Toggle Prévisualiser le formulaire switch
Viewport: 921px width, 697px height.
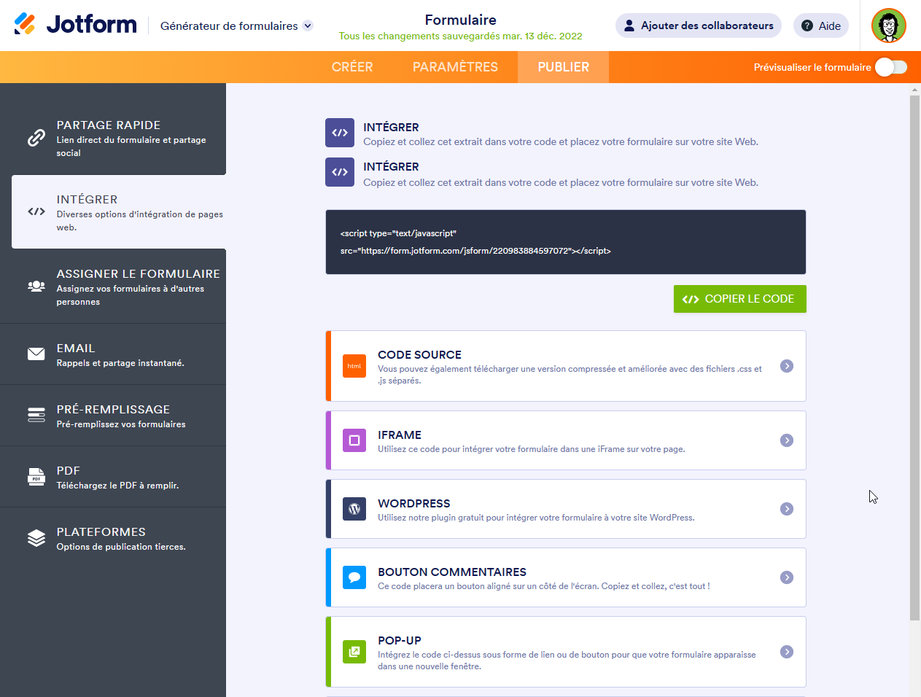click(x=891, y=67)
